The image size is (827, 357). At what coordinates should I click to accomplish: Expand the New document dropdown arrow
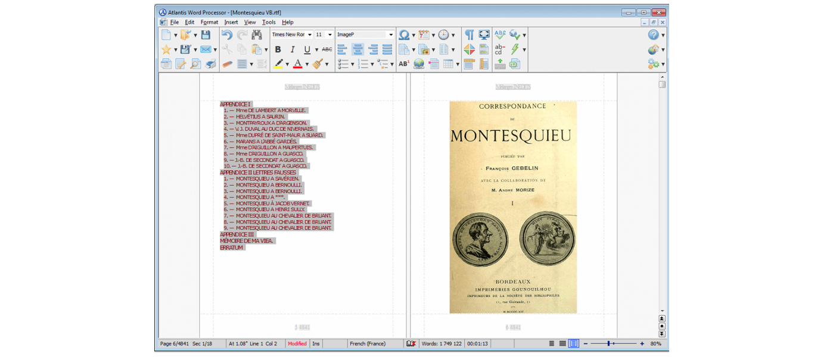click(x=175, y=36)
